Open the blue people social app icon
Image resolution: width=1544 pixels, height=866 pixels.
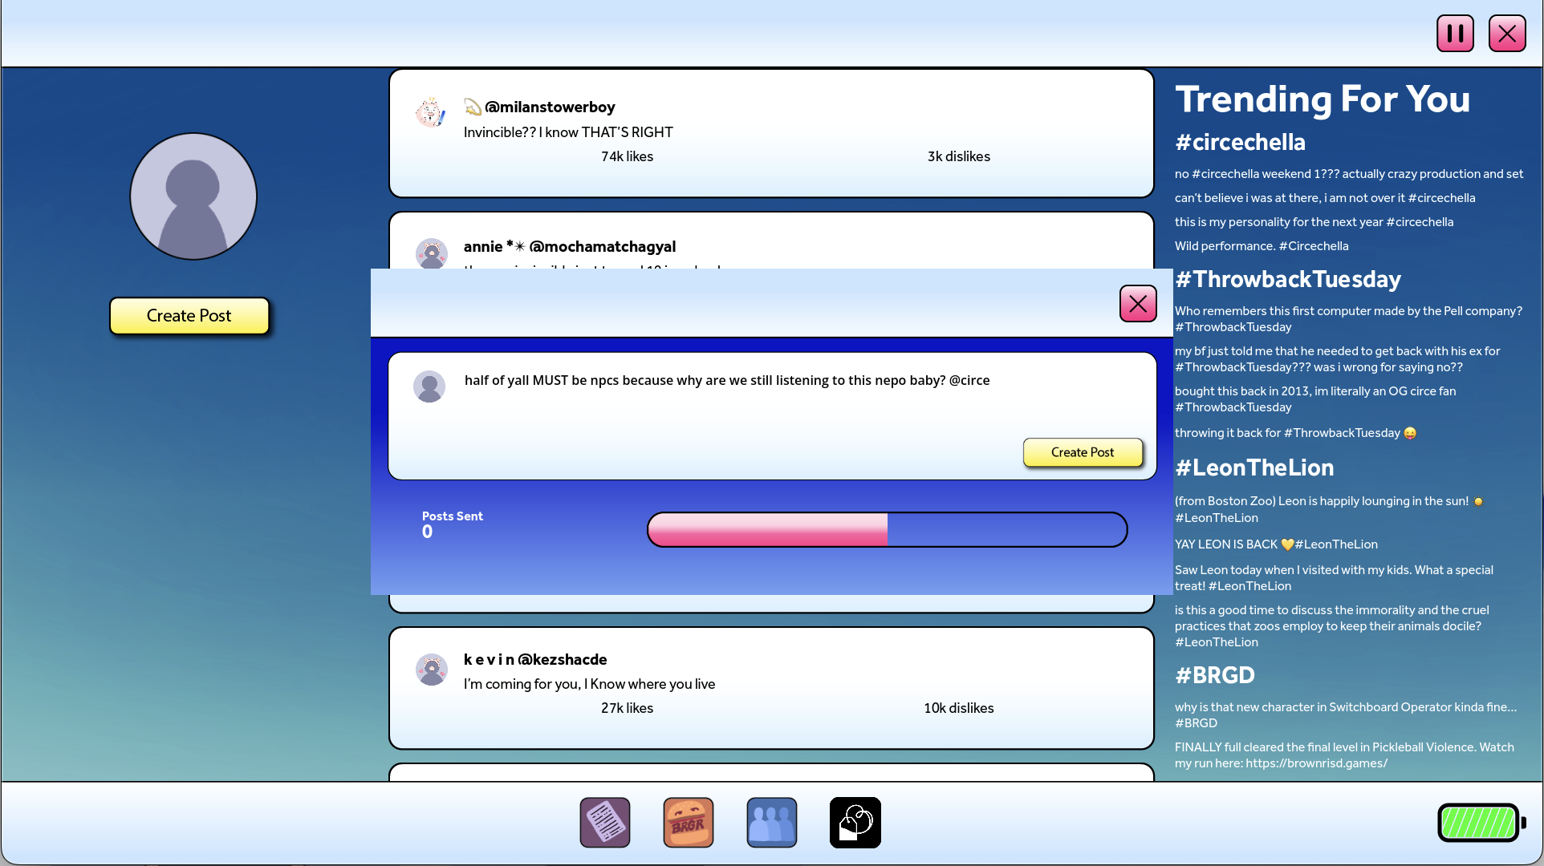(771, 822)
